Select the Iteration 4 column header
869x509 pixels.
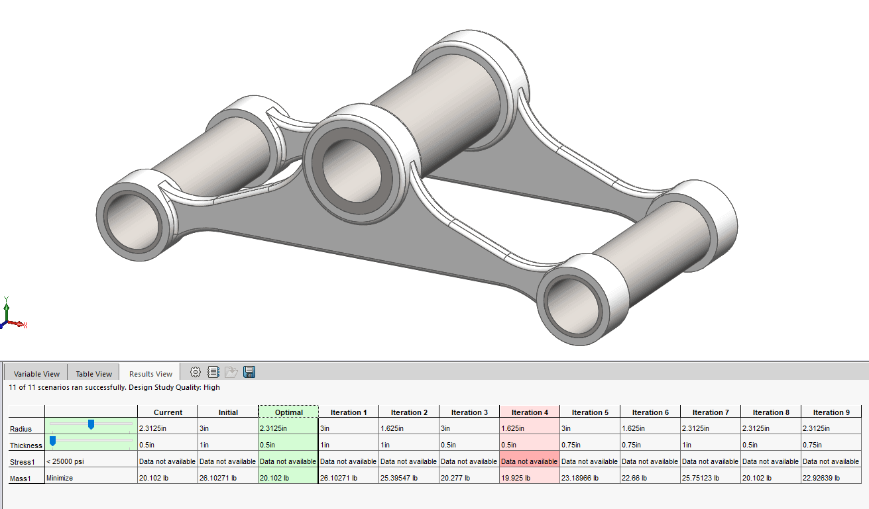point(530,412)
